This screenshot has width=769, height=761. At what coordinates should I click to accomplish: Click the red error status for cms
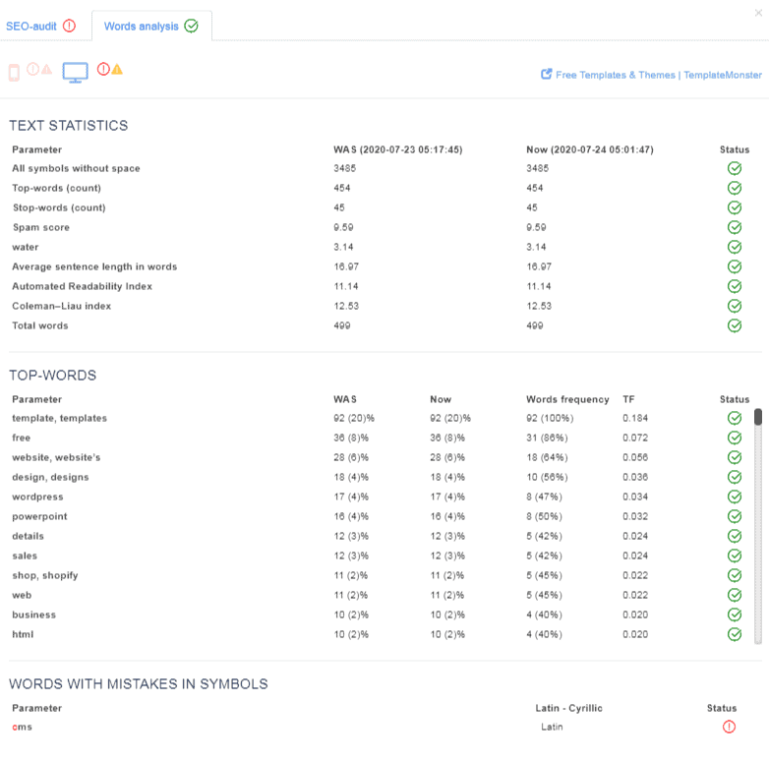tap(729, 727)
